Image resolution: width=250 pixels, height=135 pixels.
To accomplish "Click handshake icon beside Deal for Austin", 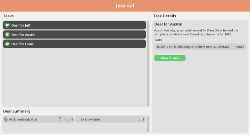I will click(7, 35).
